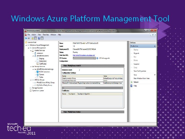The height and width of the screenshot is (139, 185).
Task: Click the Console Root folder icon
Action: click(26, 42)
